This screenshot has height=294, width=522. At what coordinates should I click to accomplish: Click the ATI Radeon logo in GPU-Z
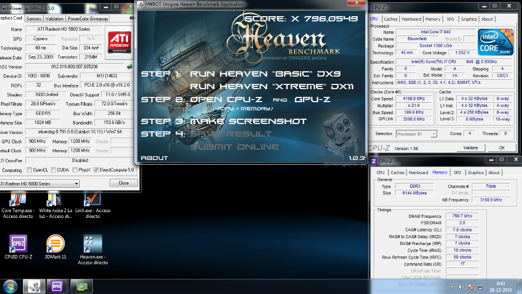[120, 42]
